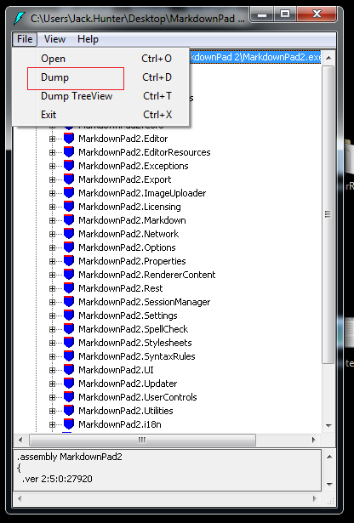Click the MarkdownPad2.UI namespace icon
354x523 pixels.
pos(69,370)
